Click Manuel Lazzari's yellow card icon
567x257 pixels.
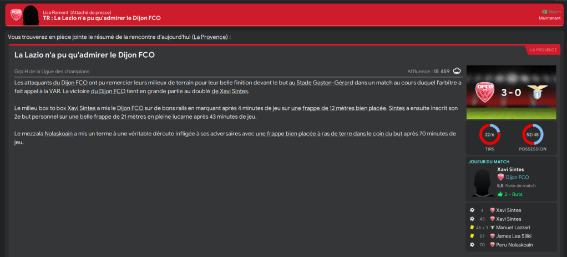[x=472, y=228]
